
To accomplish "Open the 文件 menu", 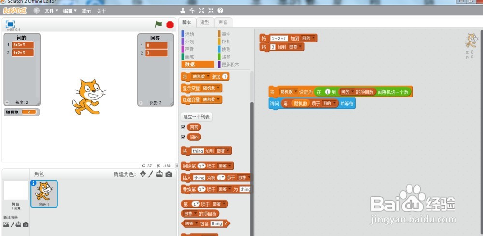I will pyautogui.click(x=52, y=11).
